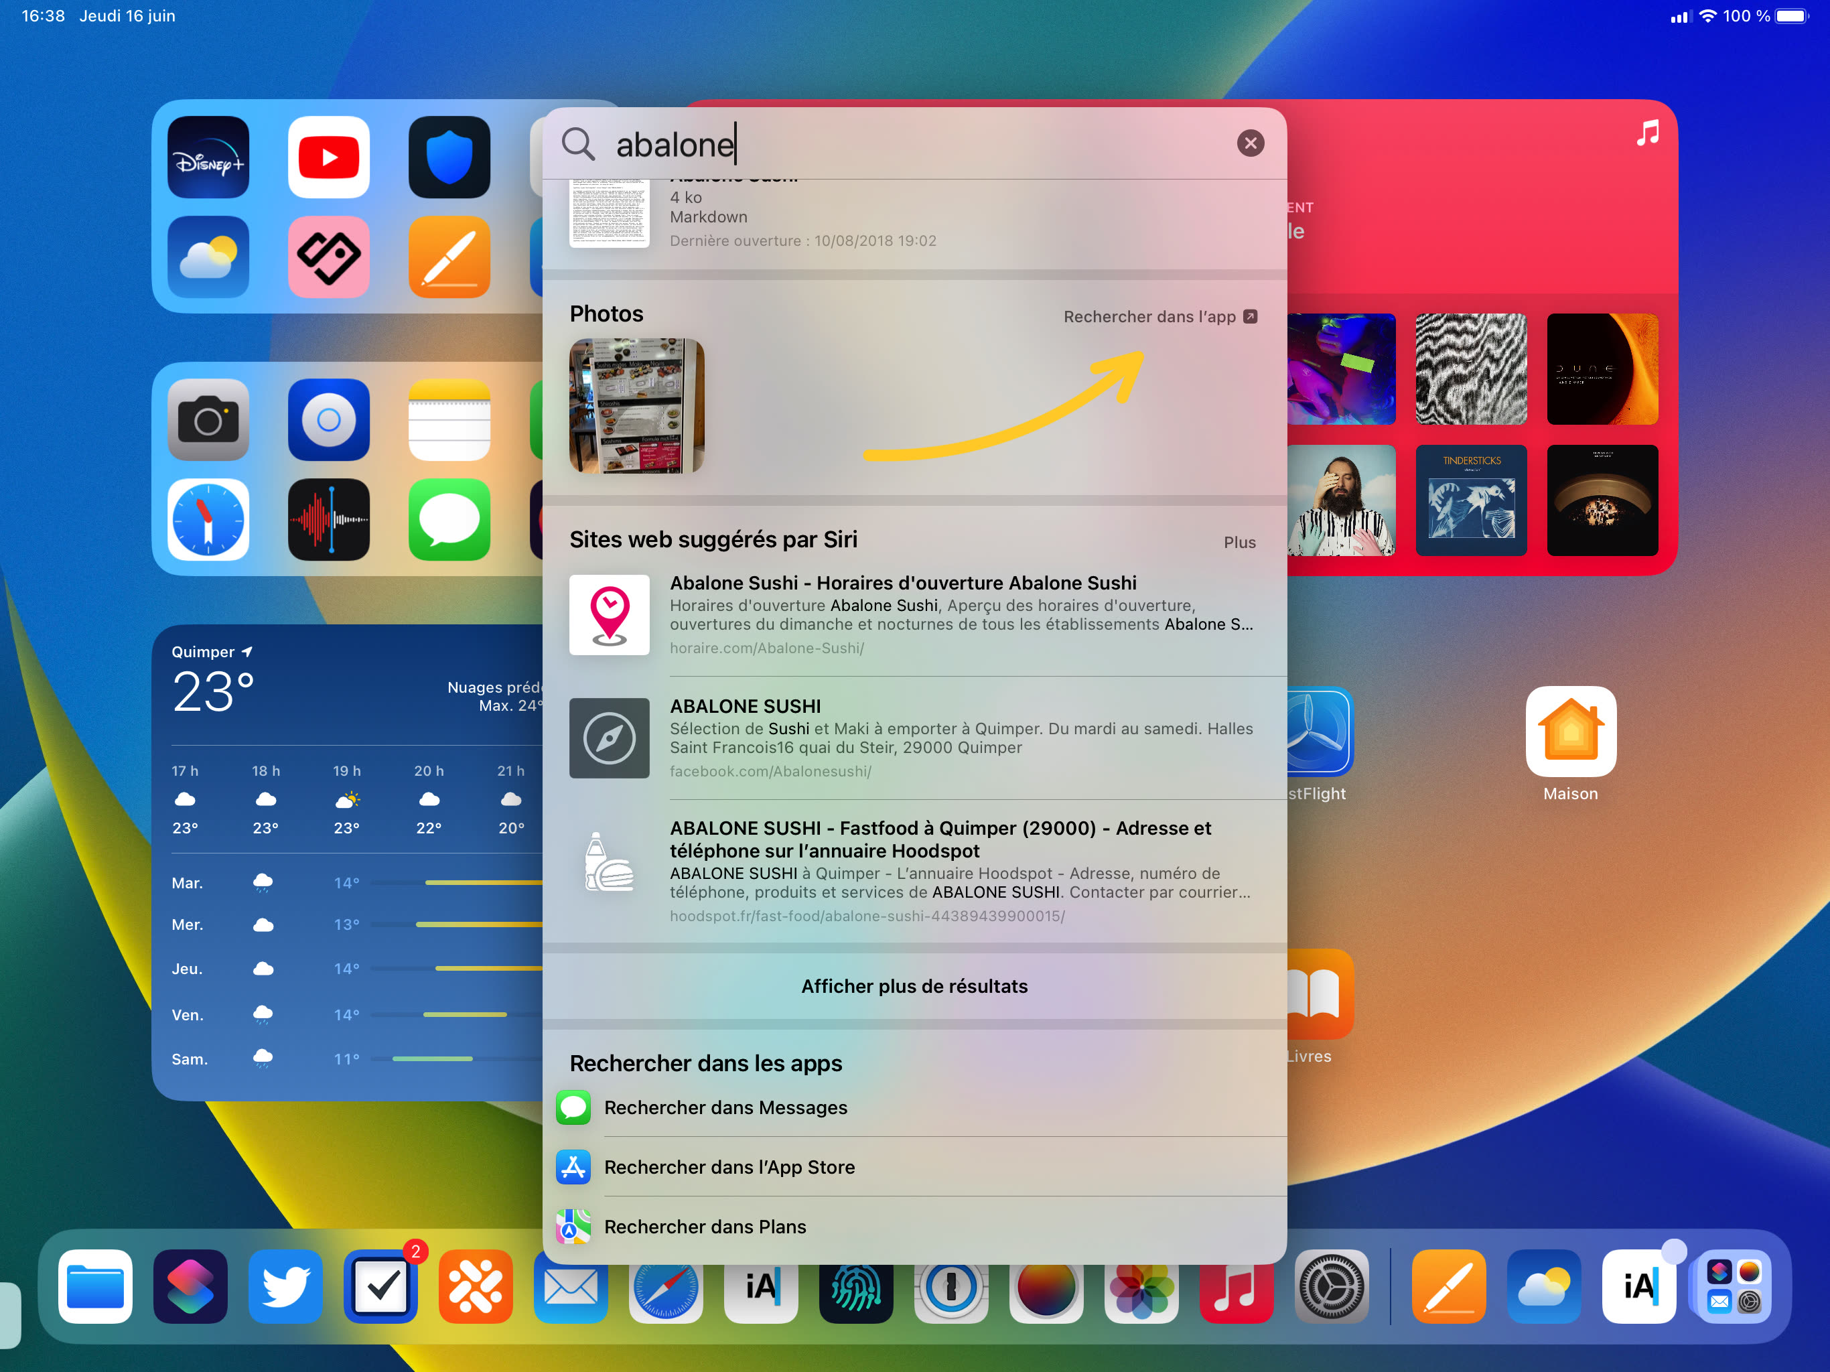Open the task app with badge 2
This screenshot has width=1830, height=1372.
(380, 1286)
